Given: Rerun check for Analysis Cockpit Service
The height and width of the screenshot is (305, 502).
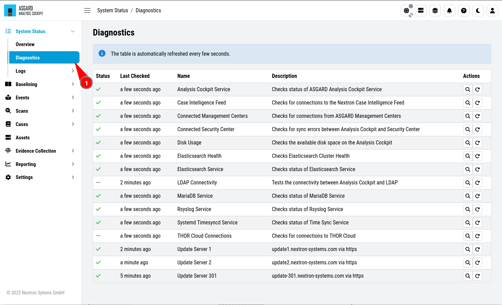Looking at the screenshot, I should [477, 89].
